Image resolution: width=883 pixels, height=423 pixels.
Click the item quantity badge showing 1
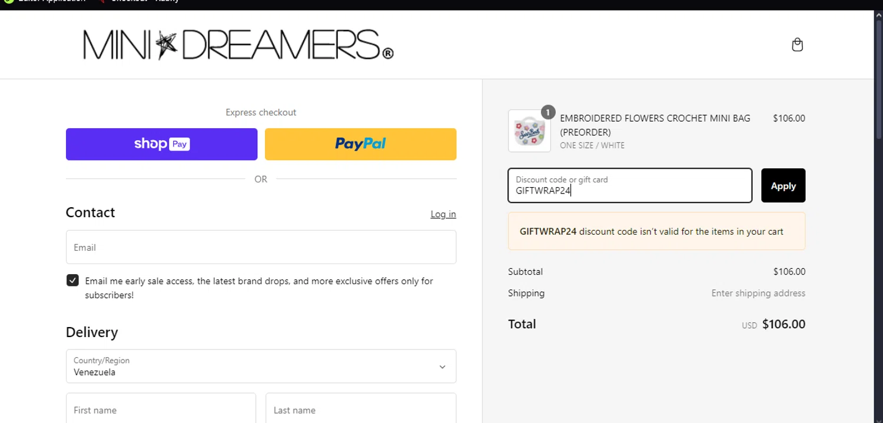pyautogui.click(x=548, y=112)
